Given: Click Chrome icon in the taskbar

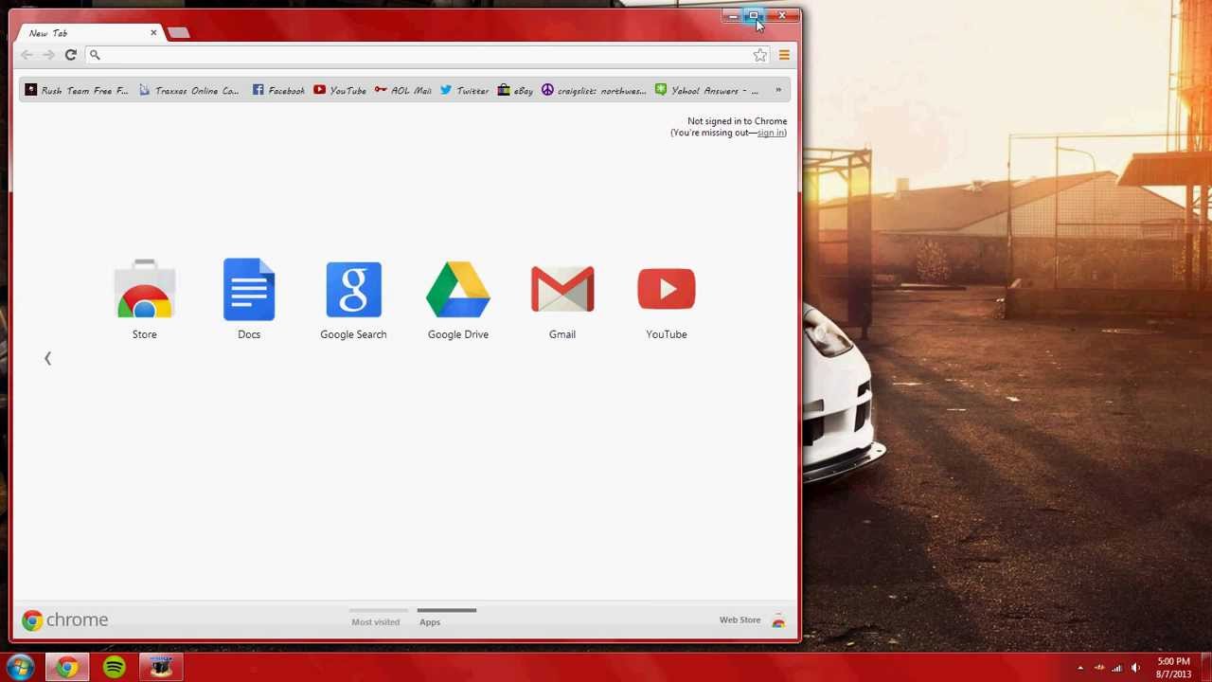Looking at the screenshot, I should (x=67, y=668).
